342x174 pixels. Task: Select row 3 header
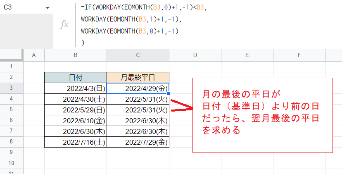(11, 88)
